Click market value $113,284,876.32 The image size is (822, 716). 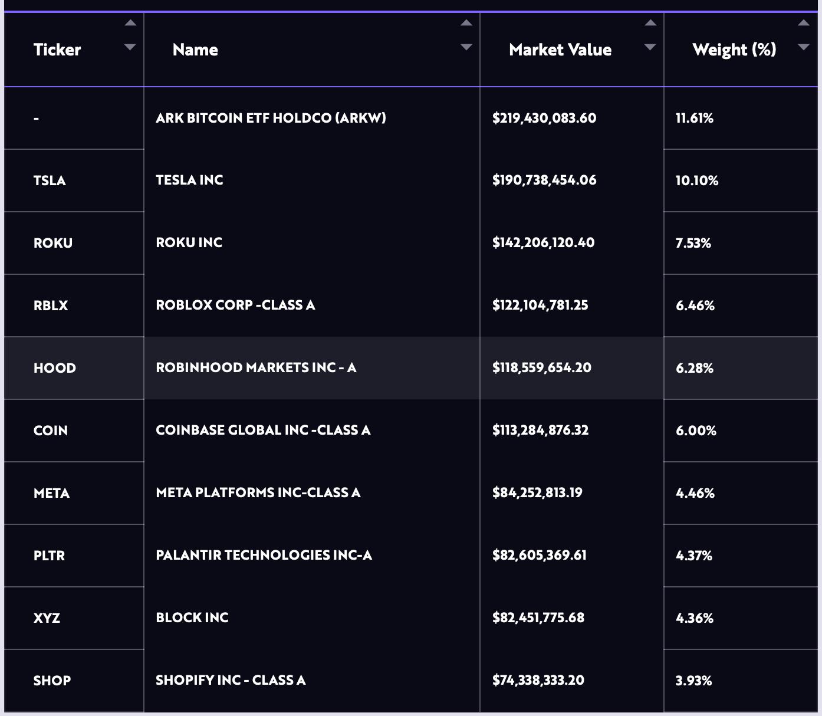[x=541, y=430]
